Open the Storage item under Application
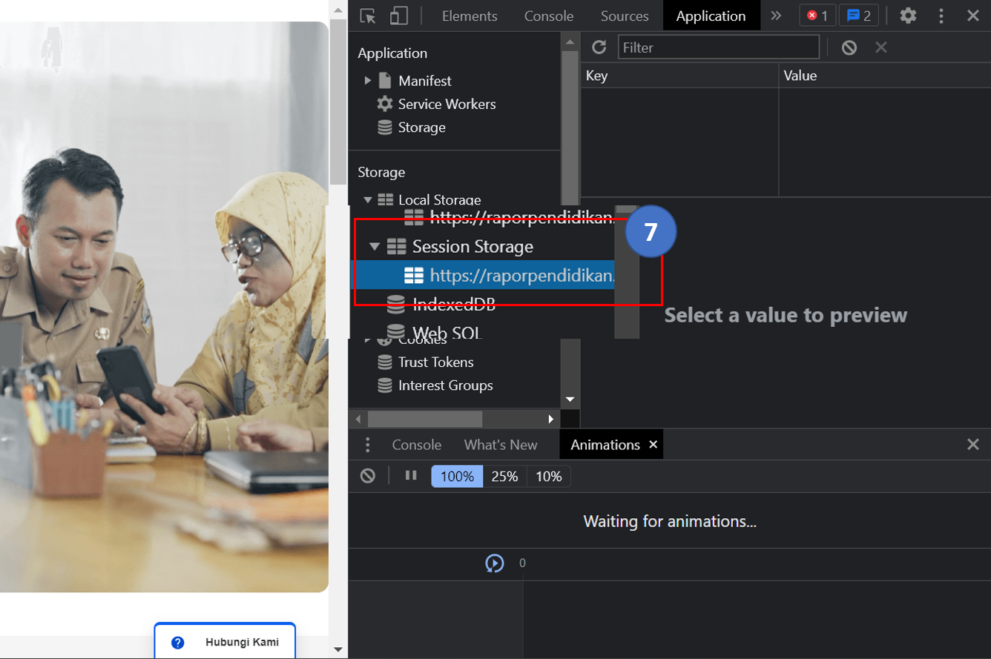The height and width of the screenshot is (659, 991). click(421, 128)
